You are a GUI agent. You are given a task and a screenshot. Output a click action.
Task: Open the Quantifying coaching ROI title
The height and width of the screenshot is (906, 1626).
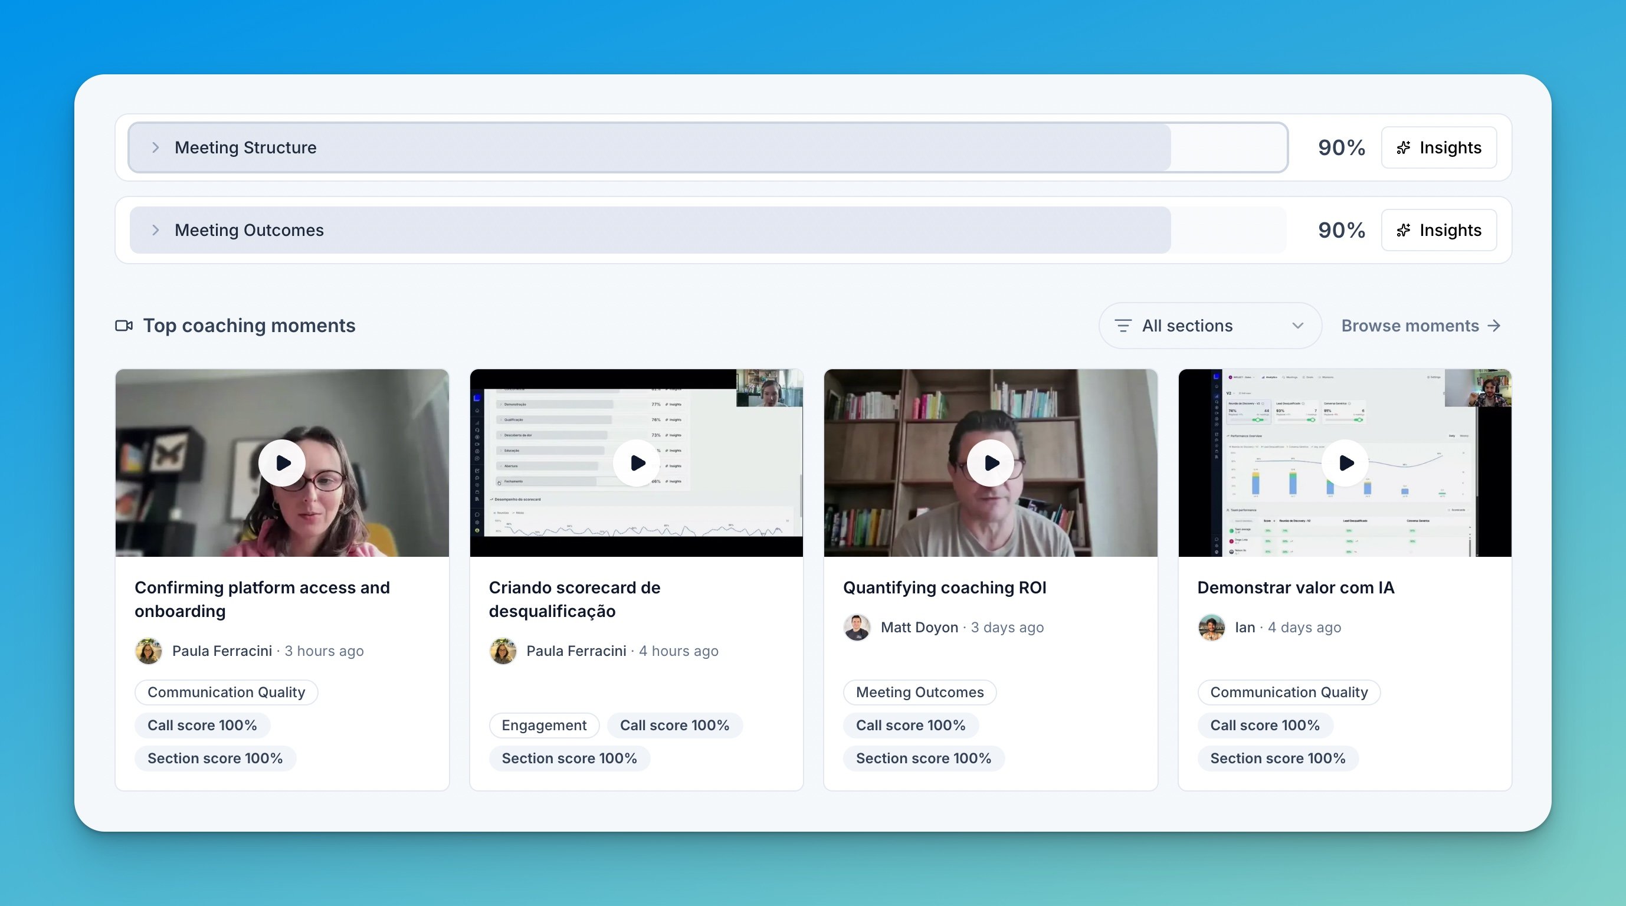click(945, 588)
